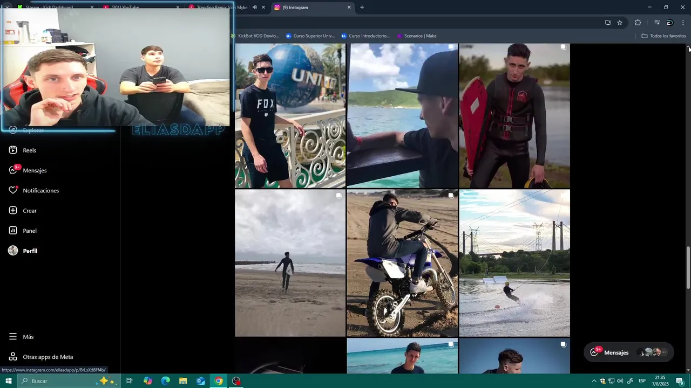691x388 pixels.
Task: Open the dirt bike on sand post
Action: click(402, 263)
